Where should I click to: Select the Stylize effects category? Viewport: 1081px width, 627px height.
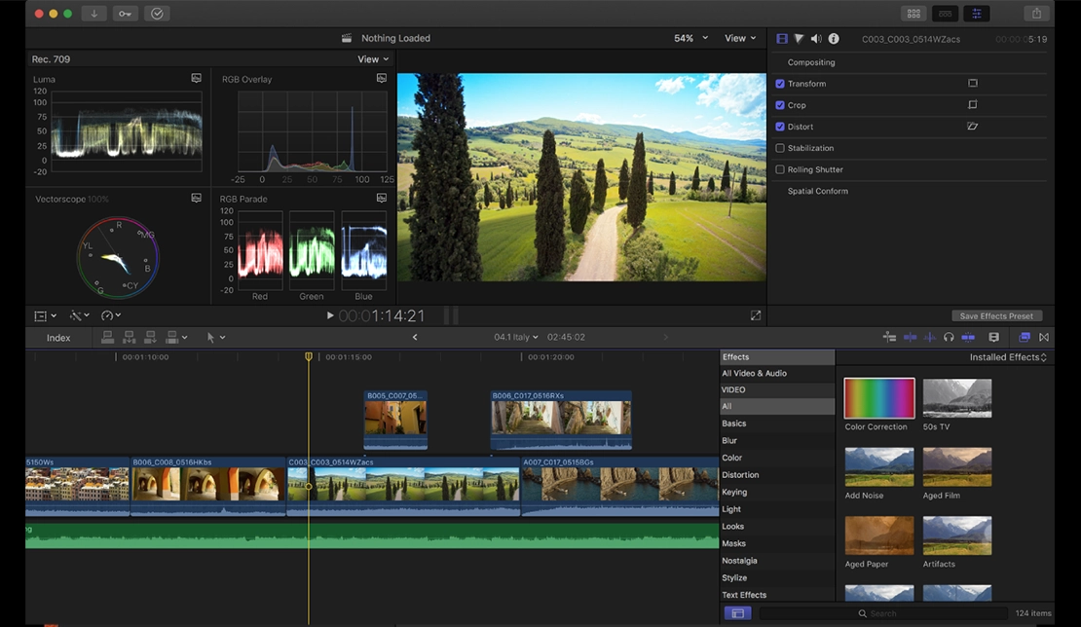coord(734,577)
